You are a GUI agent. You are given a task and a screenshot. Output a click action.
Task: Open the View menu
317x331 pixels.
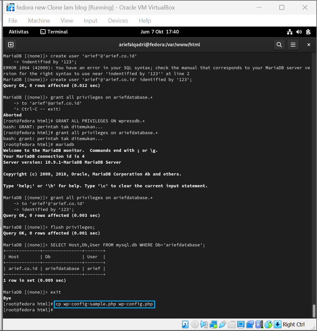[x=67, y=21]
